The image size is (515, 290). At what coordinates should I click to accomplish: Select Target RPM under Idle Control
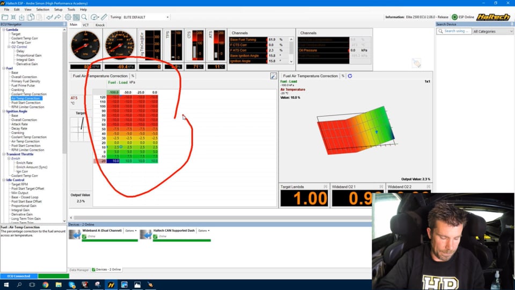[x=20, y=184]
